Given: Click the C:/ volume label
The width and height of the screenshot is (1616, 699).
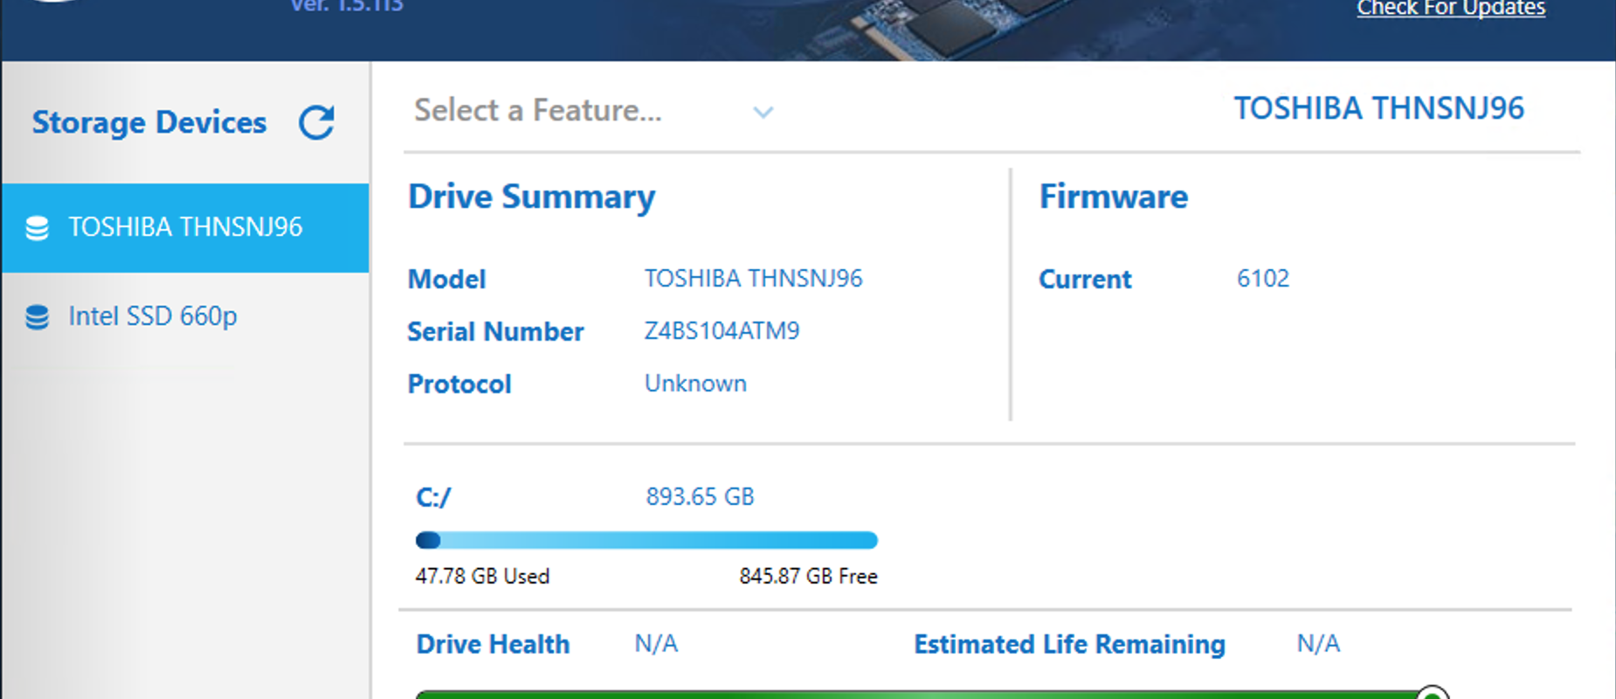Looking at the screenshot, I should pos(433,498).
